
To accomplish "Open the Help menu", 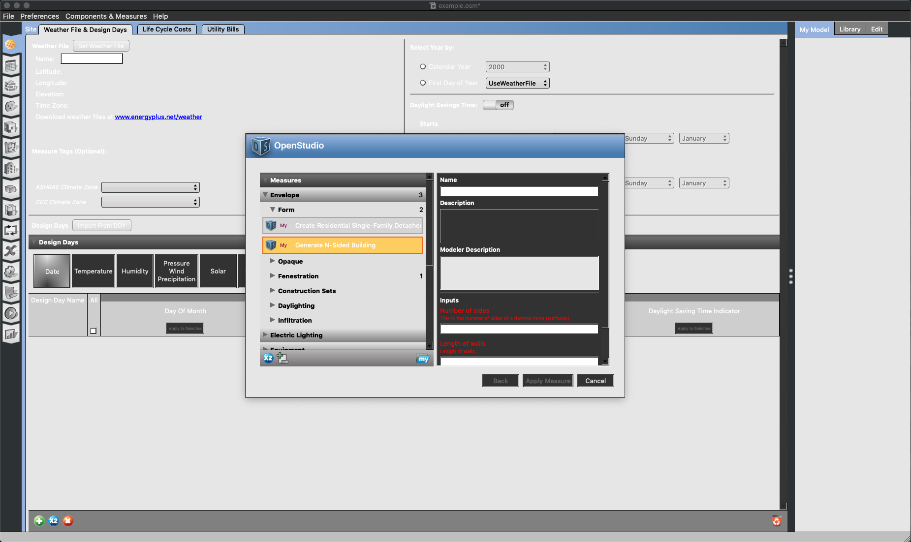I will pyautogui.click(x=160, y=16).
